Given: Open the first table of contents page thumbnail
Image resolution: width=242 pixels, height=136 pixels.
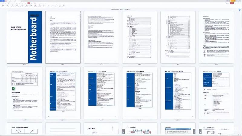Looking at the screenshot, I should pos(139,37).
